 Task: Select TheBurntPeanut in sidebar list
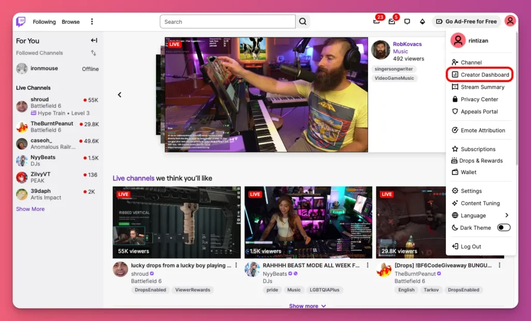[x=58, y=127]
